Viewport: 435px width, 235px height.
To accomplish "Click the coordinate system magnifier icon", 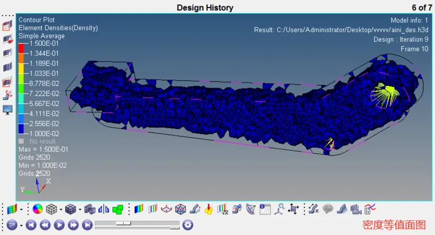I will click(279, 209).
